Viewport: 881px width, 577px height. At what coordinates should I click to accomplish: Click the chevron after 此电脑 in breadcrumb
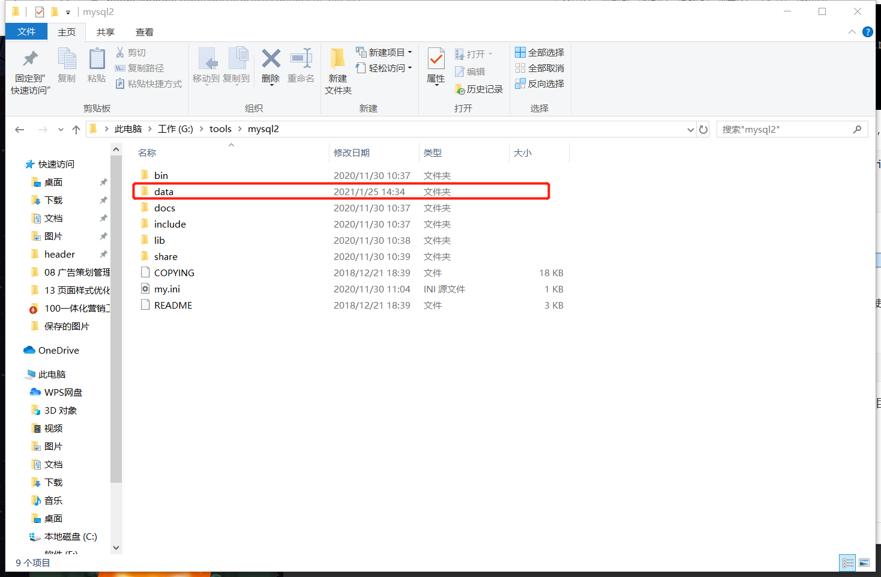pyautogui.click(x=150, y=129)
